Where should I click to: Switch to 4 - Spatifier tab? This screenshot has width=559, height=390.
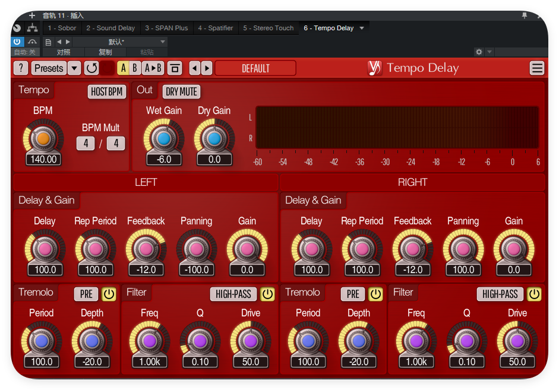pos(215,28)
